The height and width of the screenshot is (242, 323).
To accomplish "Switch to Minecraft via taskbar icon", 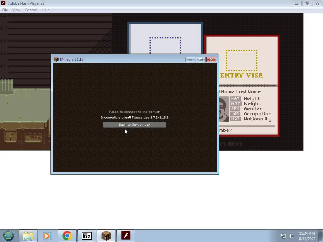I will click(106, 236).
